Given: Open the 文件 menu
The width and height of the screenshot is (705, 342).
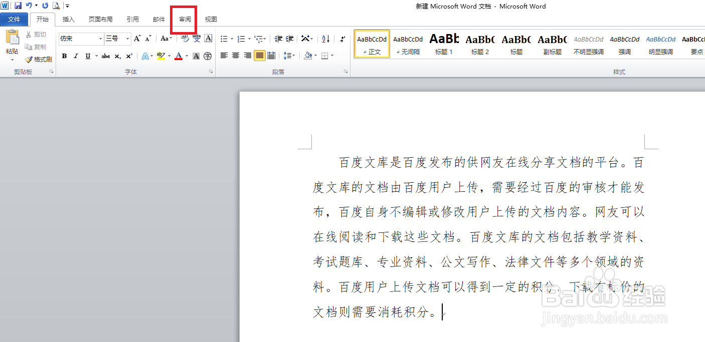Looking at the screenshot, I should pos(14,19).
